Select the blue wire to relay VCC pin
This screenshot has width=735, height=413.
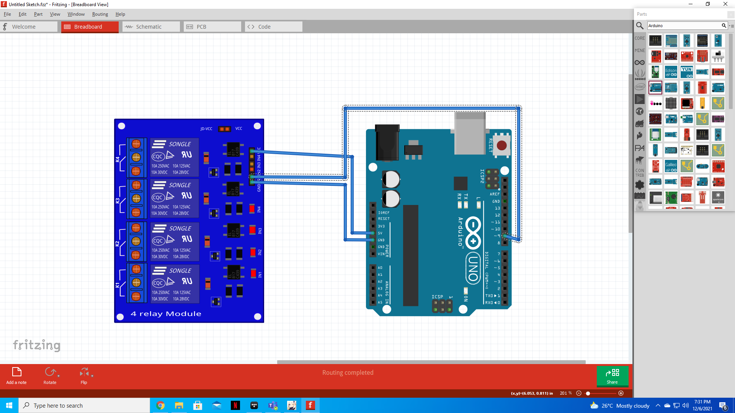tap(302, 154)
